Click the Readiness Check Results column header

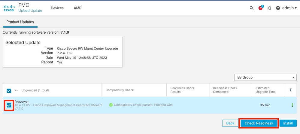(x=182, y=90)
